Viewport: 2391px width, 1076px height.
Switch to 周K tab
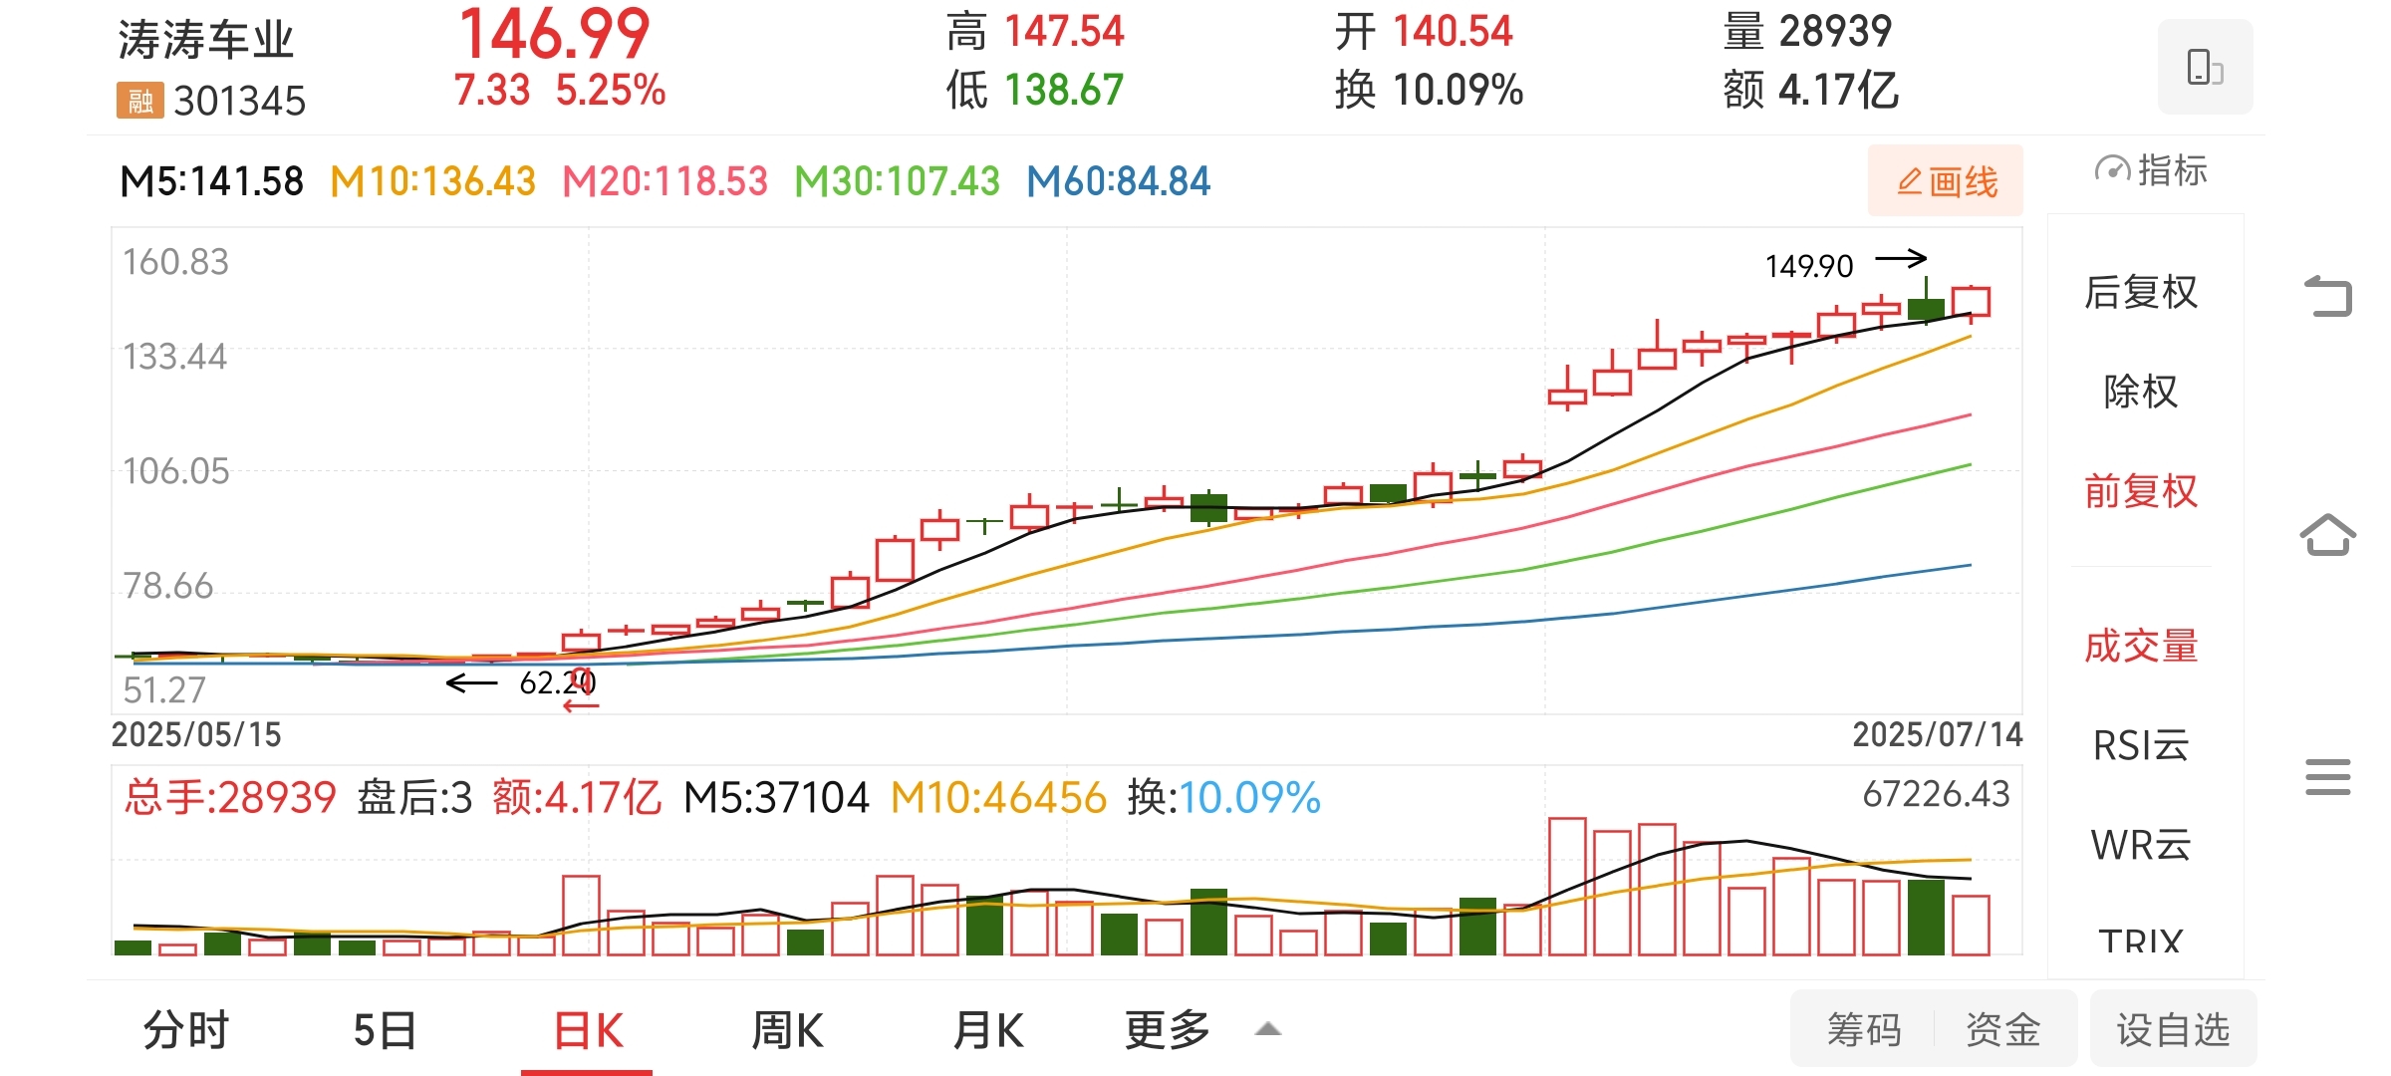pyautogui.click(x=787, y=1030)
